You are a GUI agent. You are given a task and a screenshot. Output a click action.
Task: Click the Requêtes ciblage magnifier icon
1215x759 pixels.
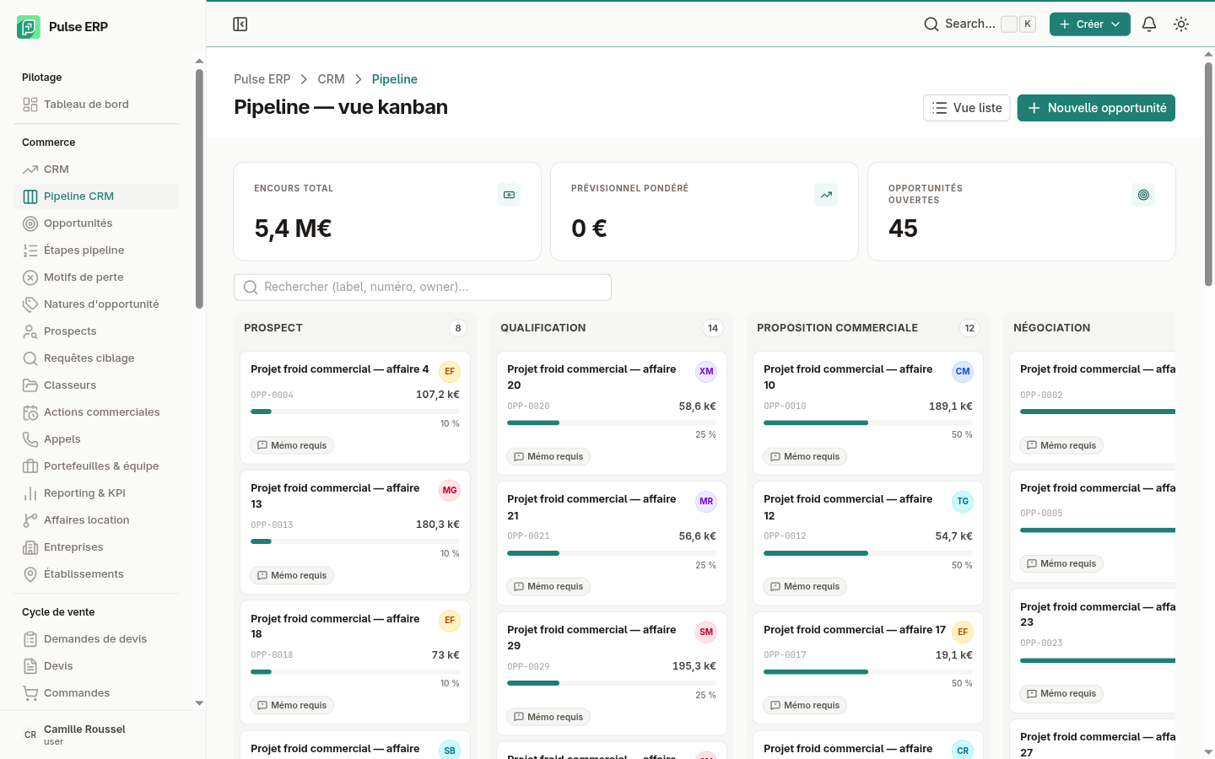[30, 358]
